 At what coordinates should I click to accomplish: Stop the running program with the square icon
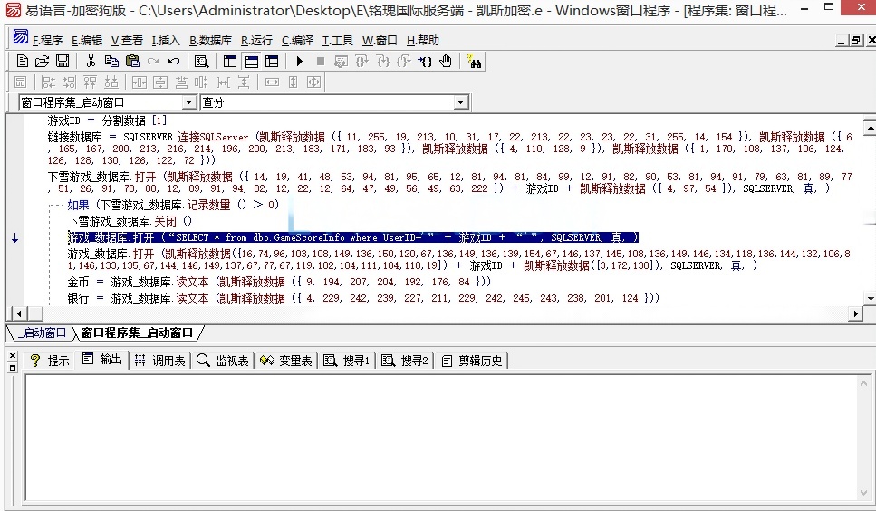tap(320, 62)
